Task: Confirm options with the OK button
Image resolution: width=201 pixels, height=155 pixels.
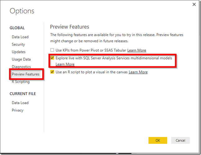Action: (x=158, y=140)
